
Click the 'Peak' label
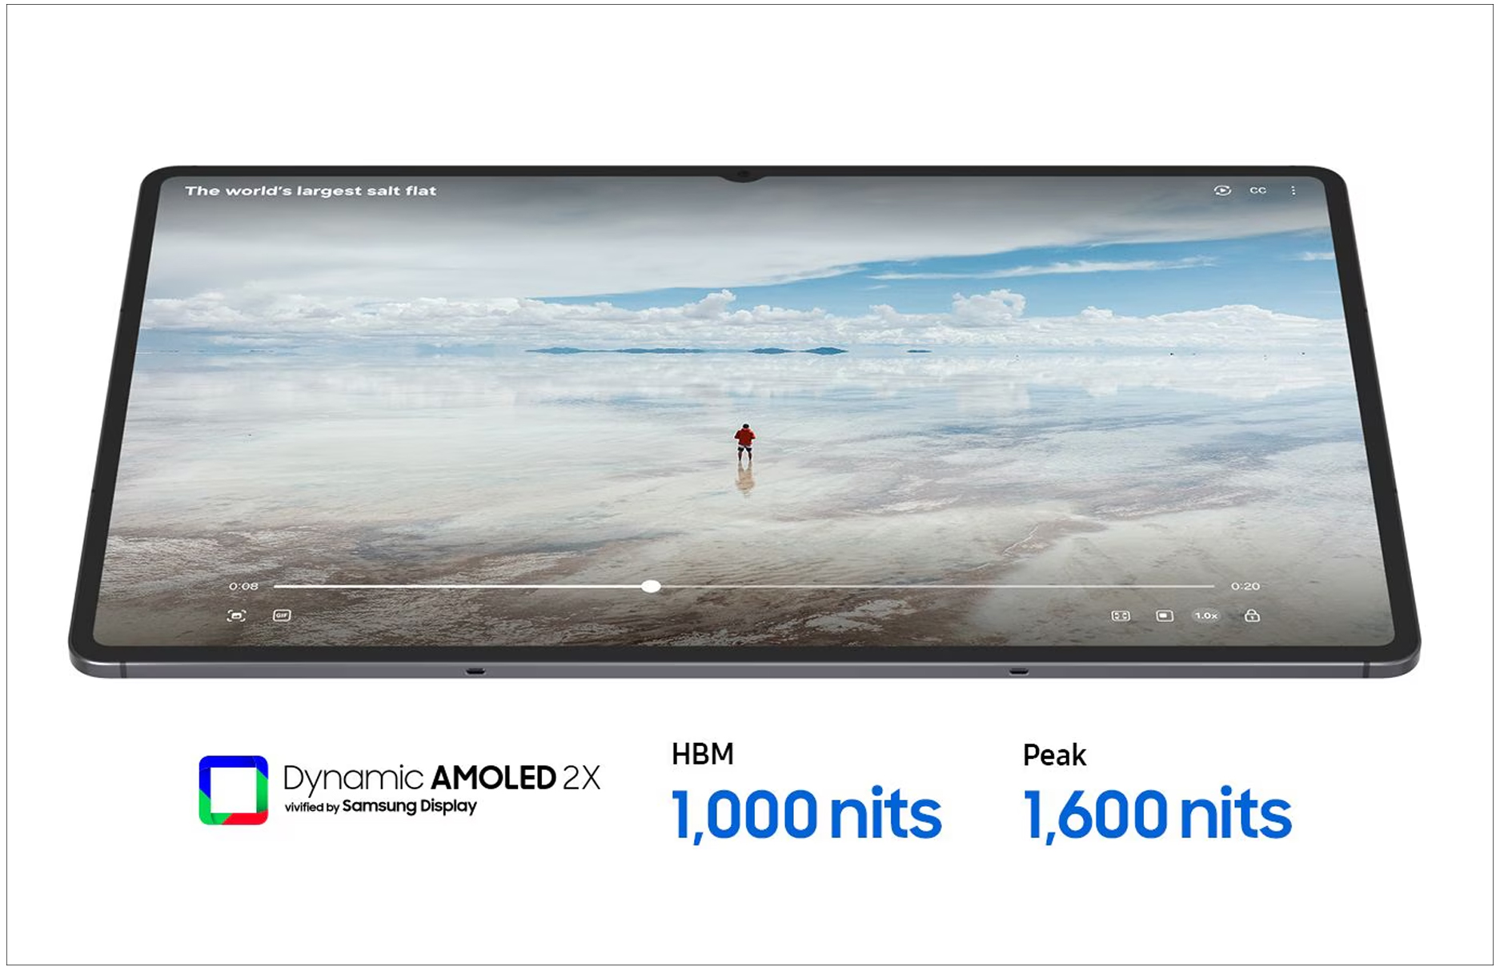(1054, 755)
